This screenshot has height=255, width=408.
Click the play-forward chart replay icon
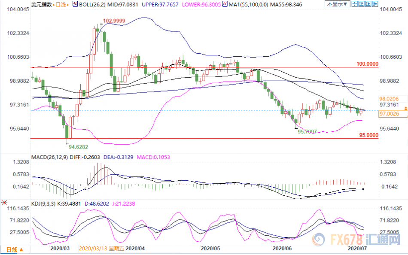tap(368, 4)
